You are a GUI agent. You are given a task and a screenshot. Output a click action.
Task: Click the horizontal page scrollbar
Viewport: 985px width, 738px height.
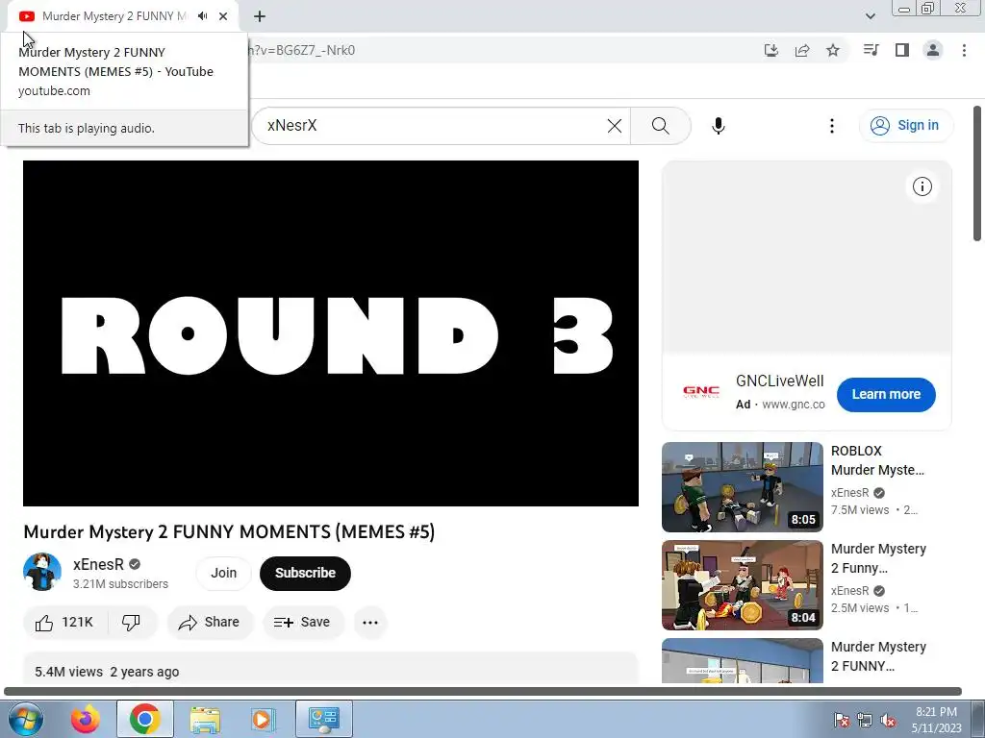pyautogui.click(x=483, y=691)
